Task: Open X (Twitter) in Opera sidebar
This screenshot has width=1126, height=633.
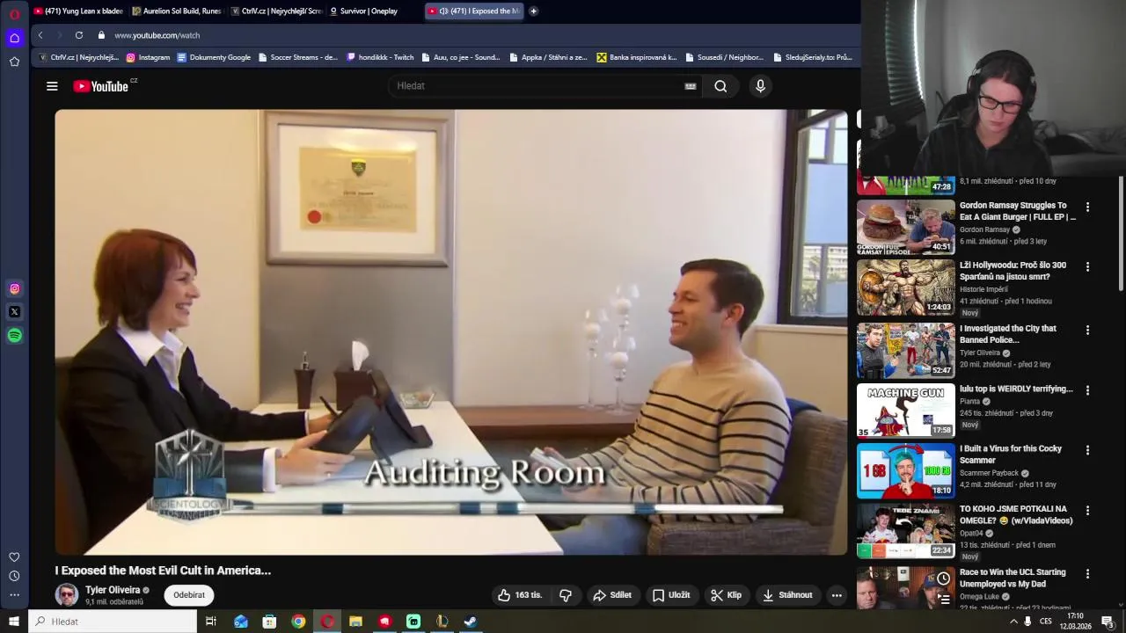Action: (x=14, y=311)
